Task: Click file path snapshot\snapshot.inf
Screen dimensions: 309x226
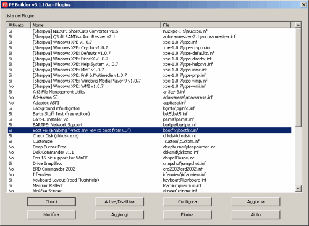Action: [x=184, y=164]
